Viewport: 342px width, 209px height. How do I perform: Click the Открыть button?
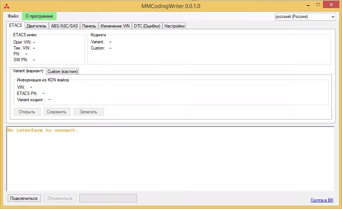[x=27, y=112]
